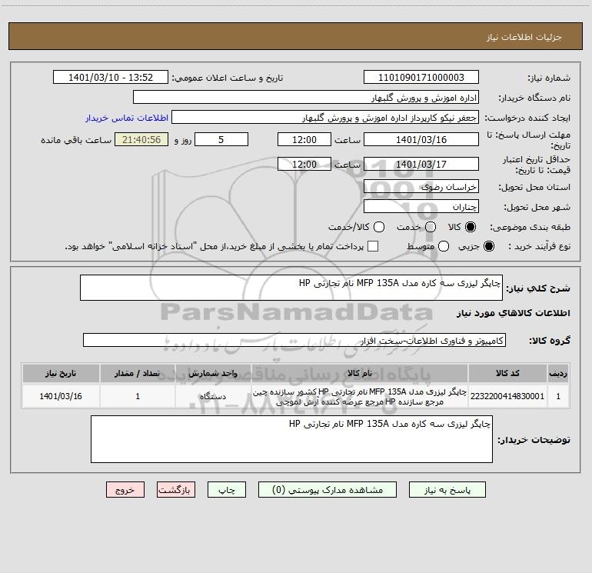Image resolution: width=592 pixels, height=573 pixels.
Task: Select the خدمت radio button
Action: tap(431, 227)
